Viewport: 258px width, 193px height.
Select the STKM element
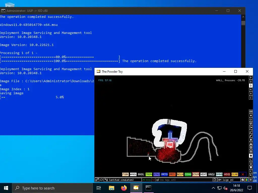coord(196,174)
